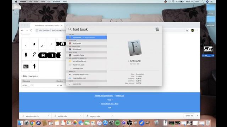
Task: Open Launchpad rocket icon in Dock
Action: click(x=27, y=123)
